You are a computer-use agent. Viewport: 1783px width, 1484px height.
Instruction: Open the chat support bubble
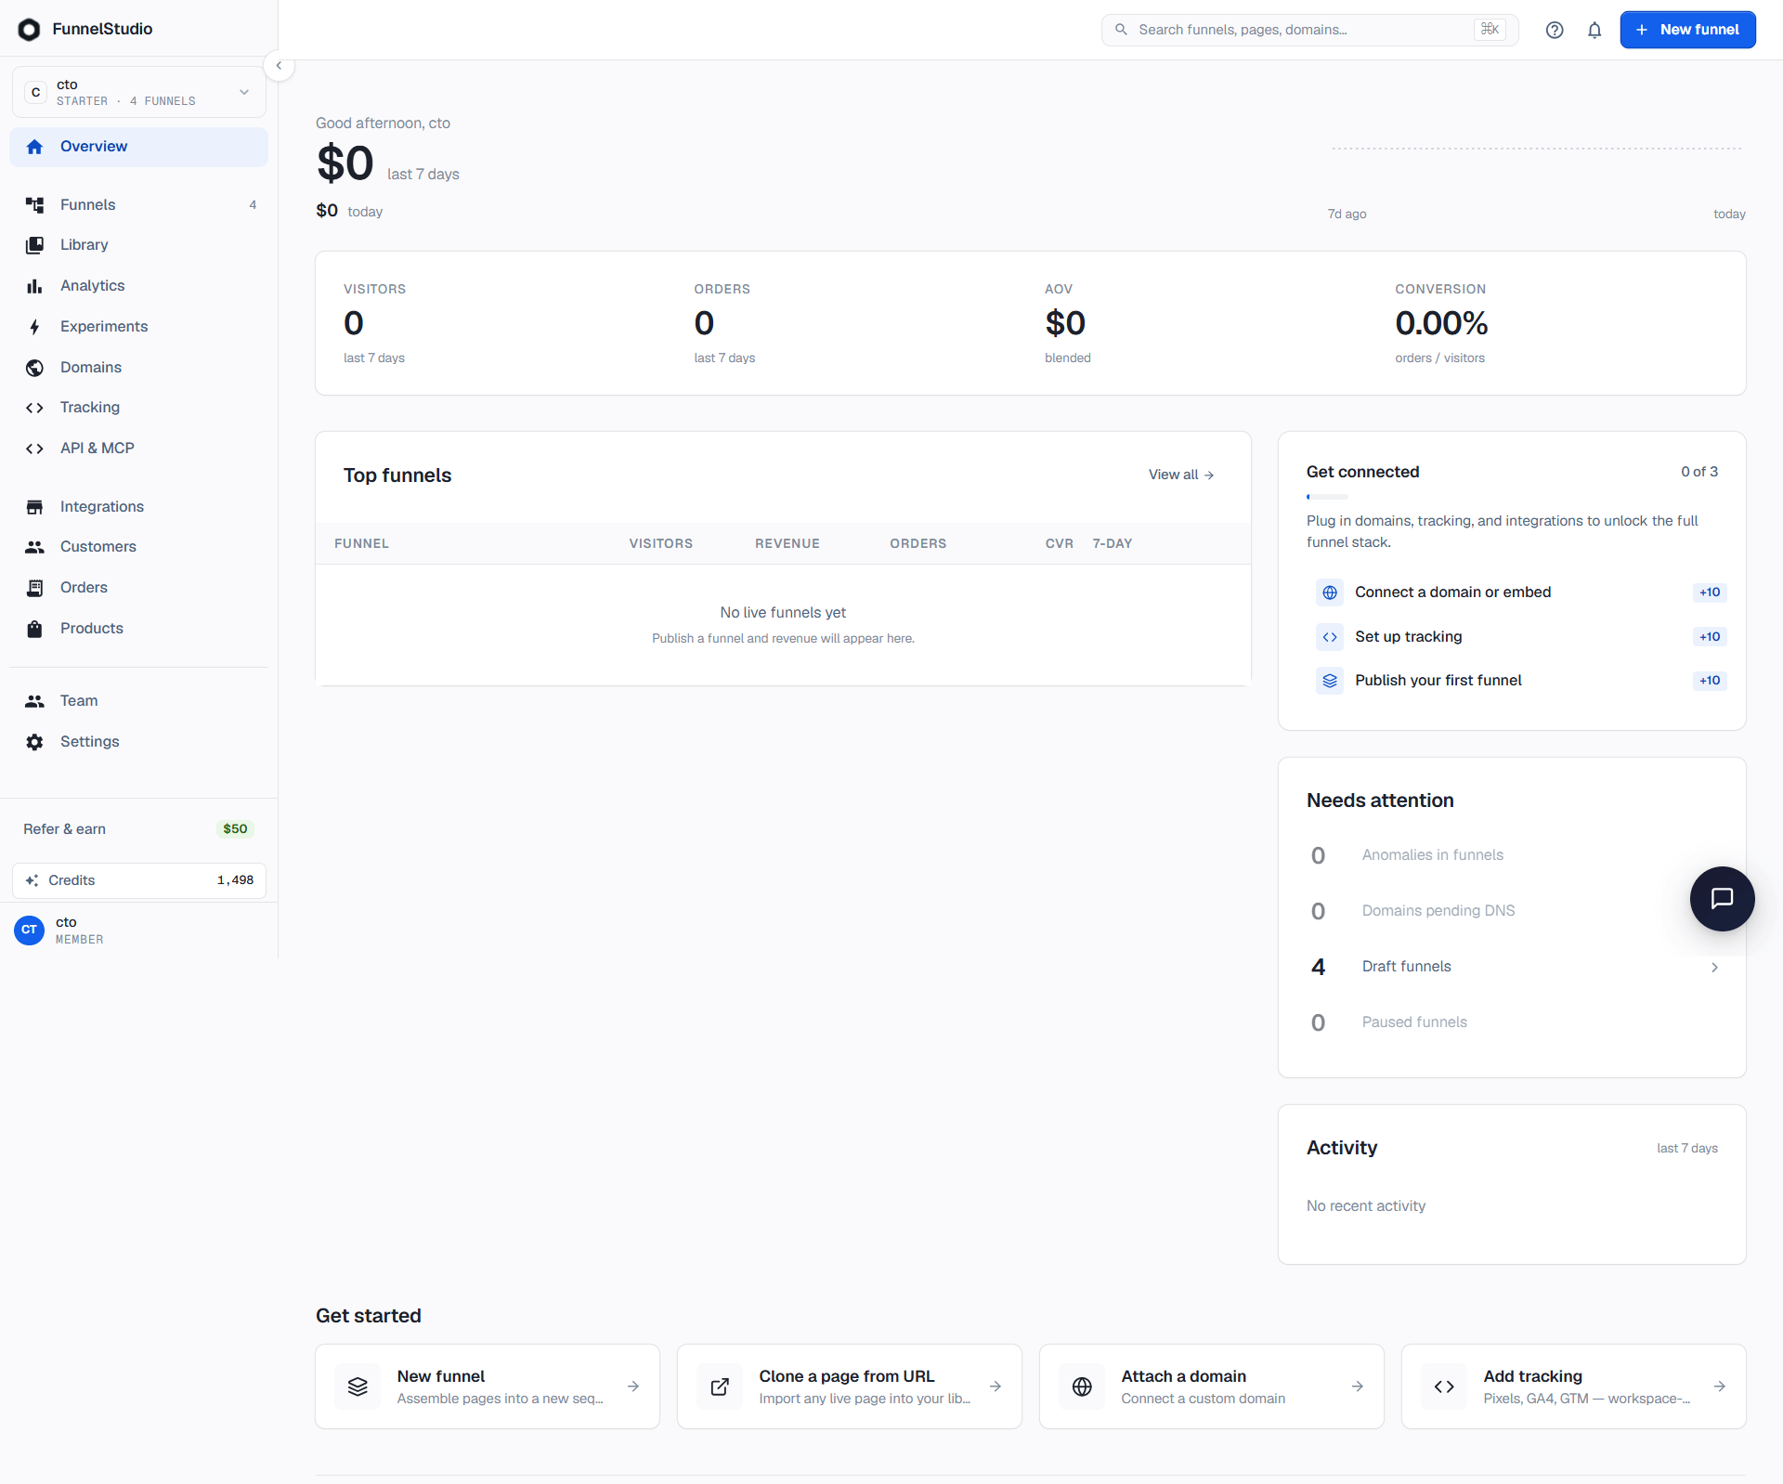(1722, 898)
